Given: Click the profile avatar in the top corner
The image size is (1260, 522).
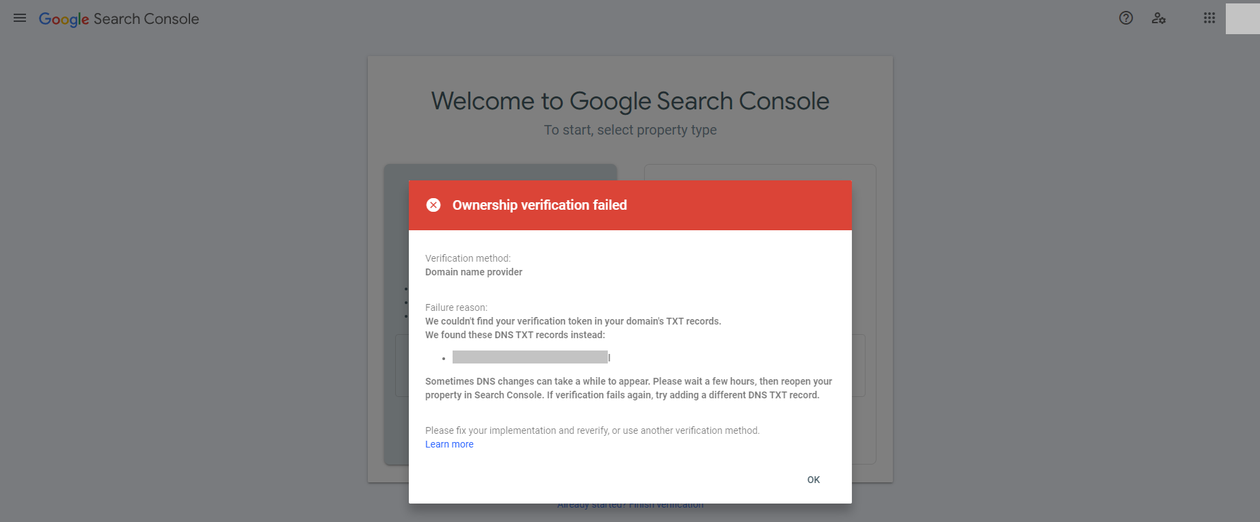Looking at the screenshot, I should [1243, 18].
